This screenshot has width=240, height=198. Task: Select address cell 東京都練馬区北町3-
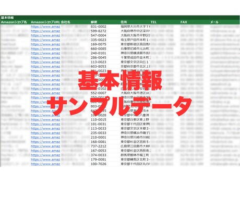tap(135, 159)
